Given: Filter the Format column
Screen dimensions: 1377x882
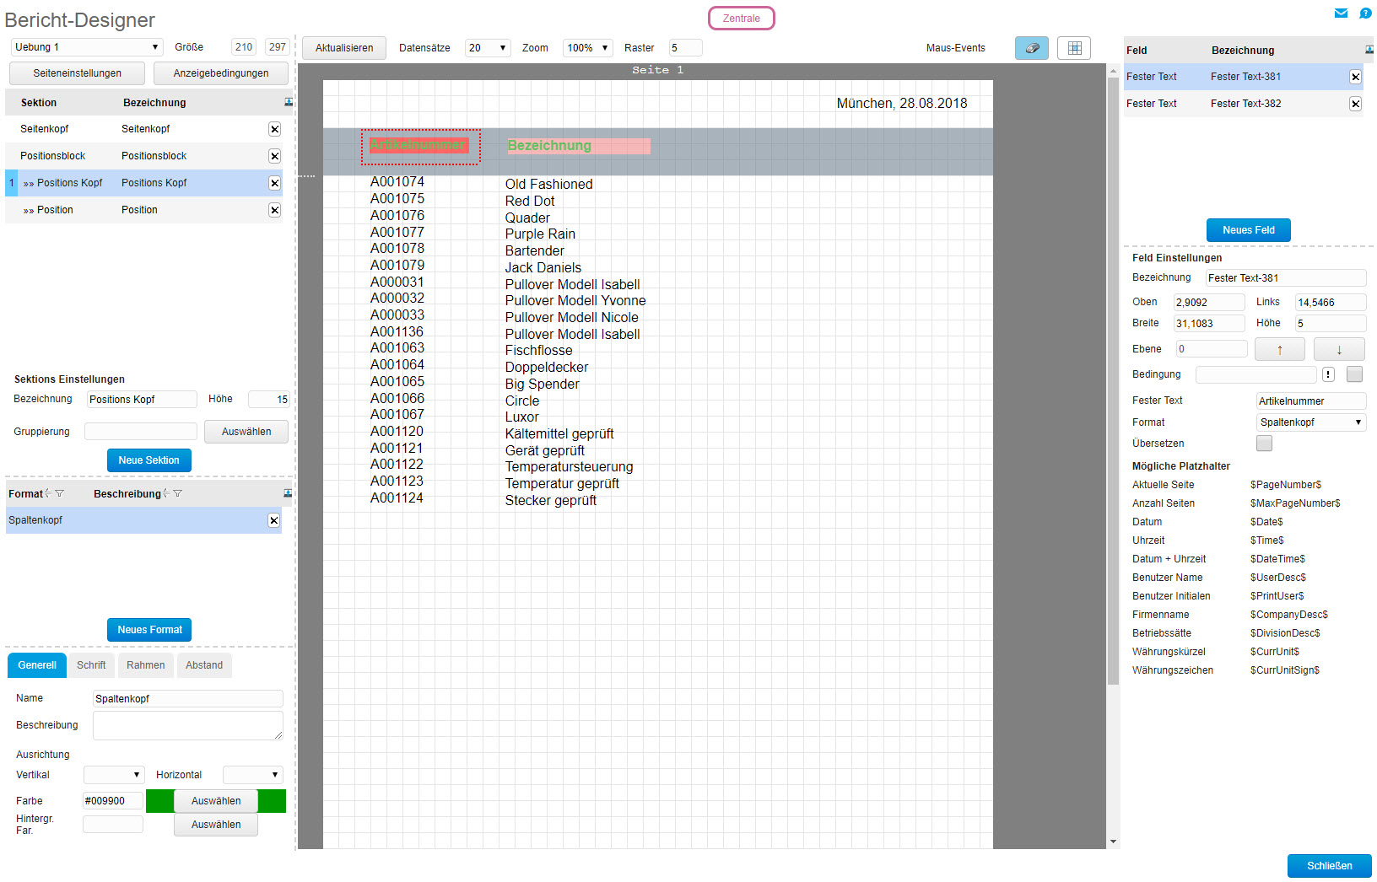Looking at the screenshot, I should point(59,493).
